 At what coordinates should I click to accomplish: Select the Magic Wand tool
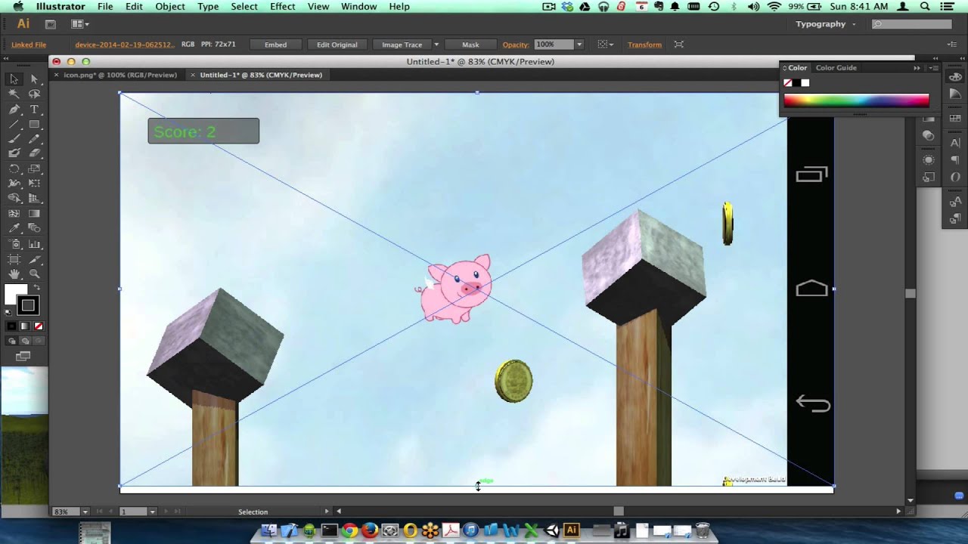14,94
